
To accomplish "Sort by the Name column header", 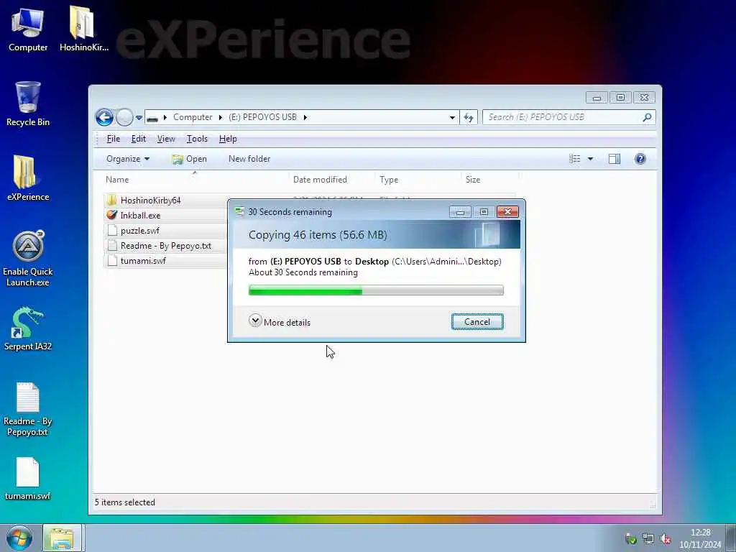I will (x=195, y=180).
